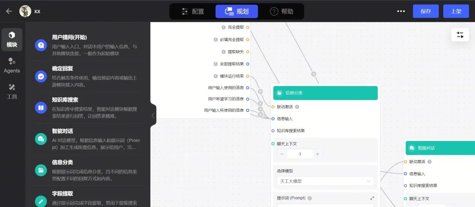The image size is (475, 207).
Task: Click info icon beside 全部提取结果
Action: tap(216, 64)
